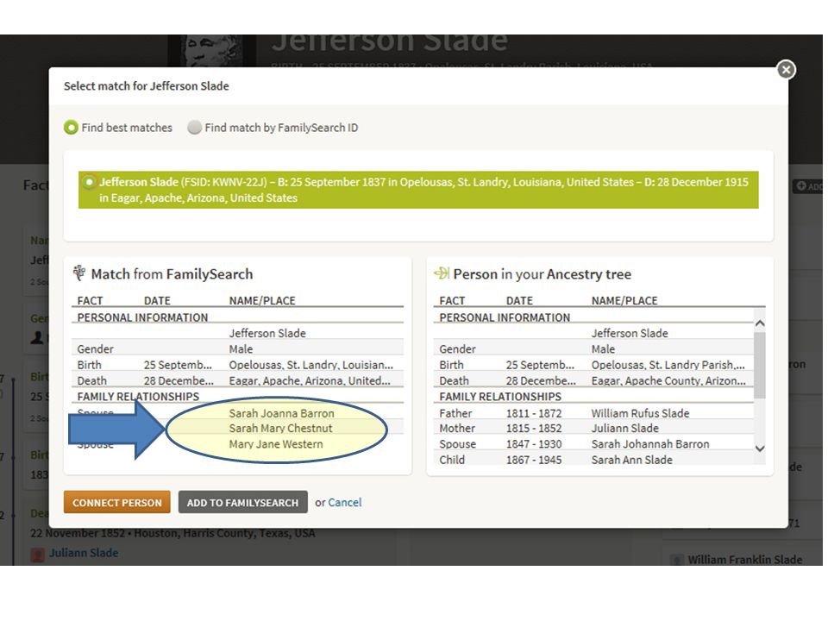The width and height of the screenshot is (828, 621).
Task: Click the FamilySearch death place Eagar, Apache, Arizona
Action: tap(310, 380)
